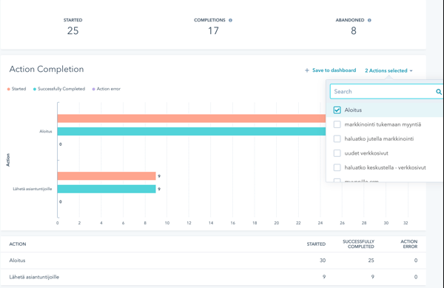Uncheck the Aloitus checkbox
The width and height of the screenshot is (444, 288).
pos(337,110)
